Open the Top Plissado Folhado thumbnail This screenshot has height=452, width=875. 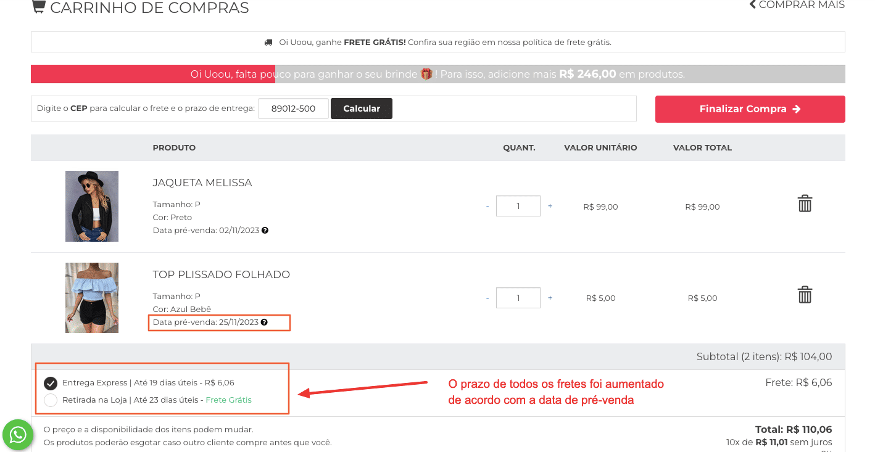(92, 298)
